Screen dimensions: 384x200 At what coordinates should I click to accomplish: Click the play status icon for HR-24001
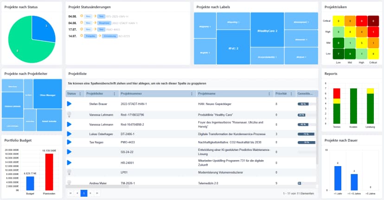69,162
